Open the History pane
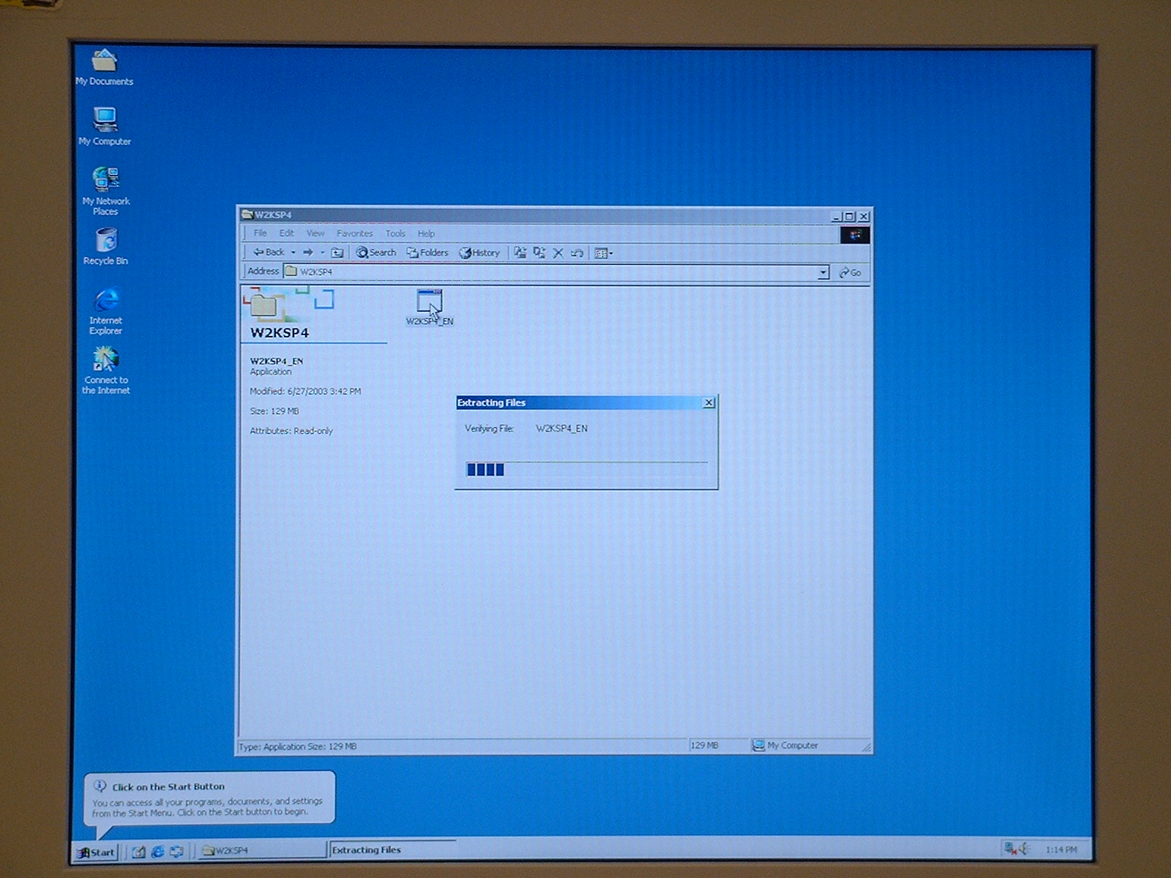This screenshot has height=878, width=1171. click(x=479, y=253)
